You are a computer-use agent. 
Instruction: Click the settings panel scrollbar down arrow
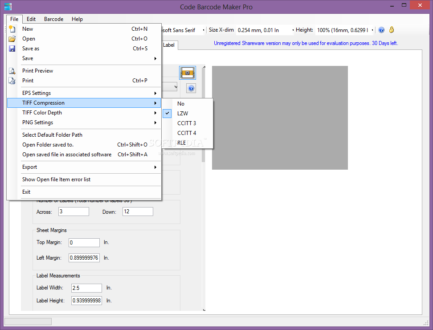[x=204, y=310]
